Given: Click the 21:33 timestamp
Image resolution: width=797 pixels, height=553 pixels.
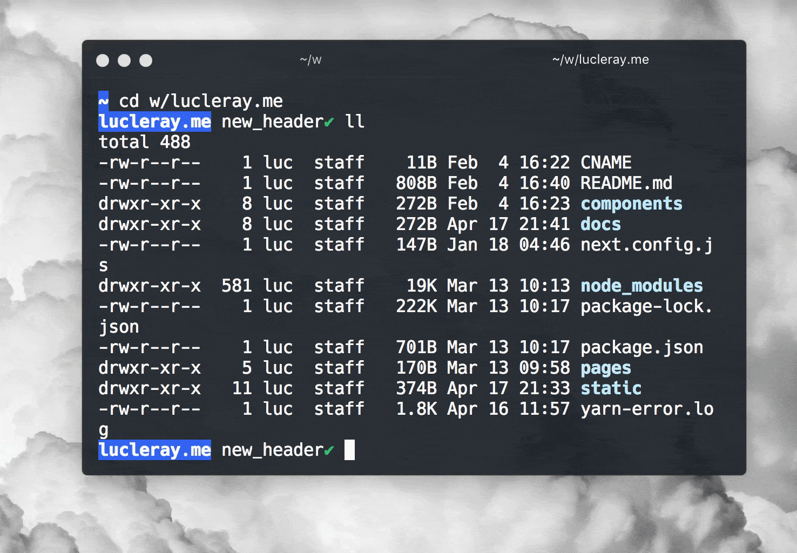Looking at the screenshot, I should 544,388.
